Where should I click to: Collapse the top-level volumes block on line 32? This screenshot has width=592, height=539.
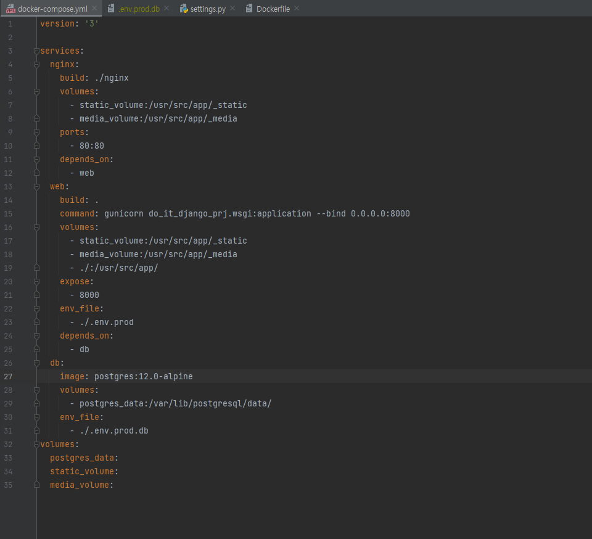pos(36,445)
